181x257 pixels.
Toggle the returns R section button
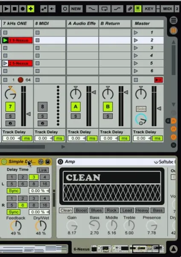pyautogui.click(x=173, y=121)
